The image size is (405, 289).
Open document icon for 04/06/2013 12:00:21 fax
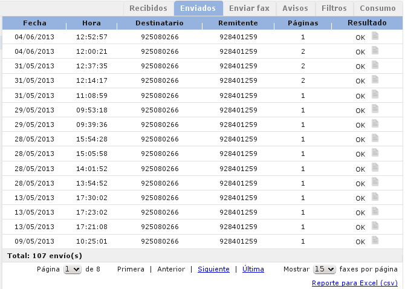(375, 51)
